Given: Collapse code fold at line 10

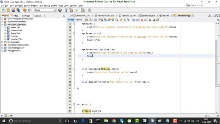Looking at the screenshot, I should (x=74, y=24).
